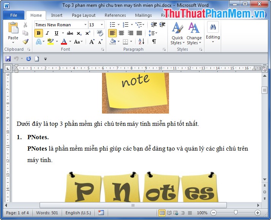Toggle Show/Hide paragraph marks
The image size is (271, 220).
click(154, 42)
